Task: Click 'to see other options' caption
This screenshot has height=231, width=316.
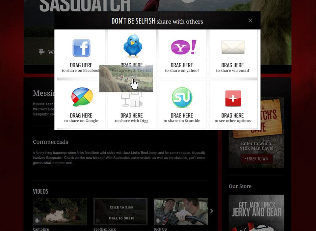Action: click(x=233, y=121)
